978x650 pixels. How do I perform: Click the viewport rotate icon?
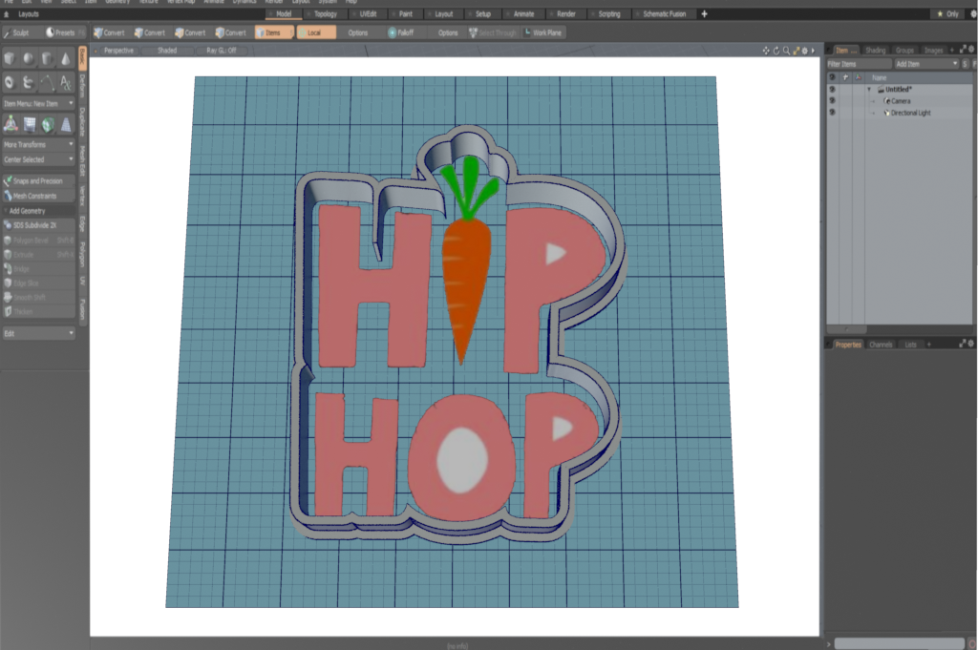[776, 50]
